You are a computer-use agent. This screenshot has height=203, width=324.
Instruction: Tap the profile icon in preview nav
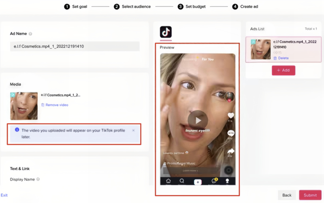[227, 181]
